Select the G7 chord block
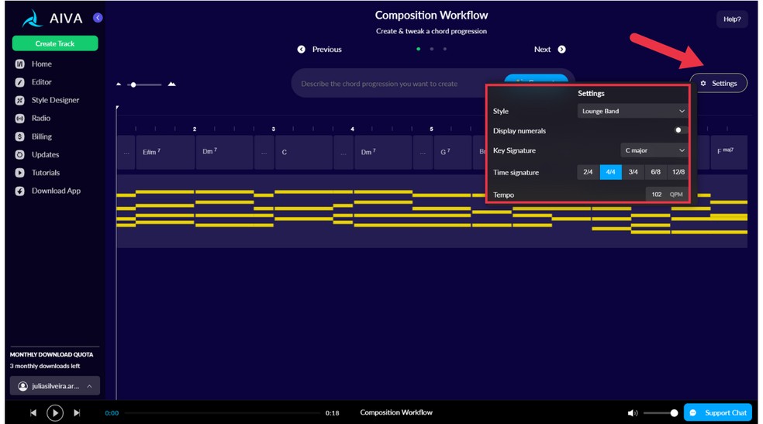Viewport: 763px width, 424px height. [453, 152]
